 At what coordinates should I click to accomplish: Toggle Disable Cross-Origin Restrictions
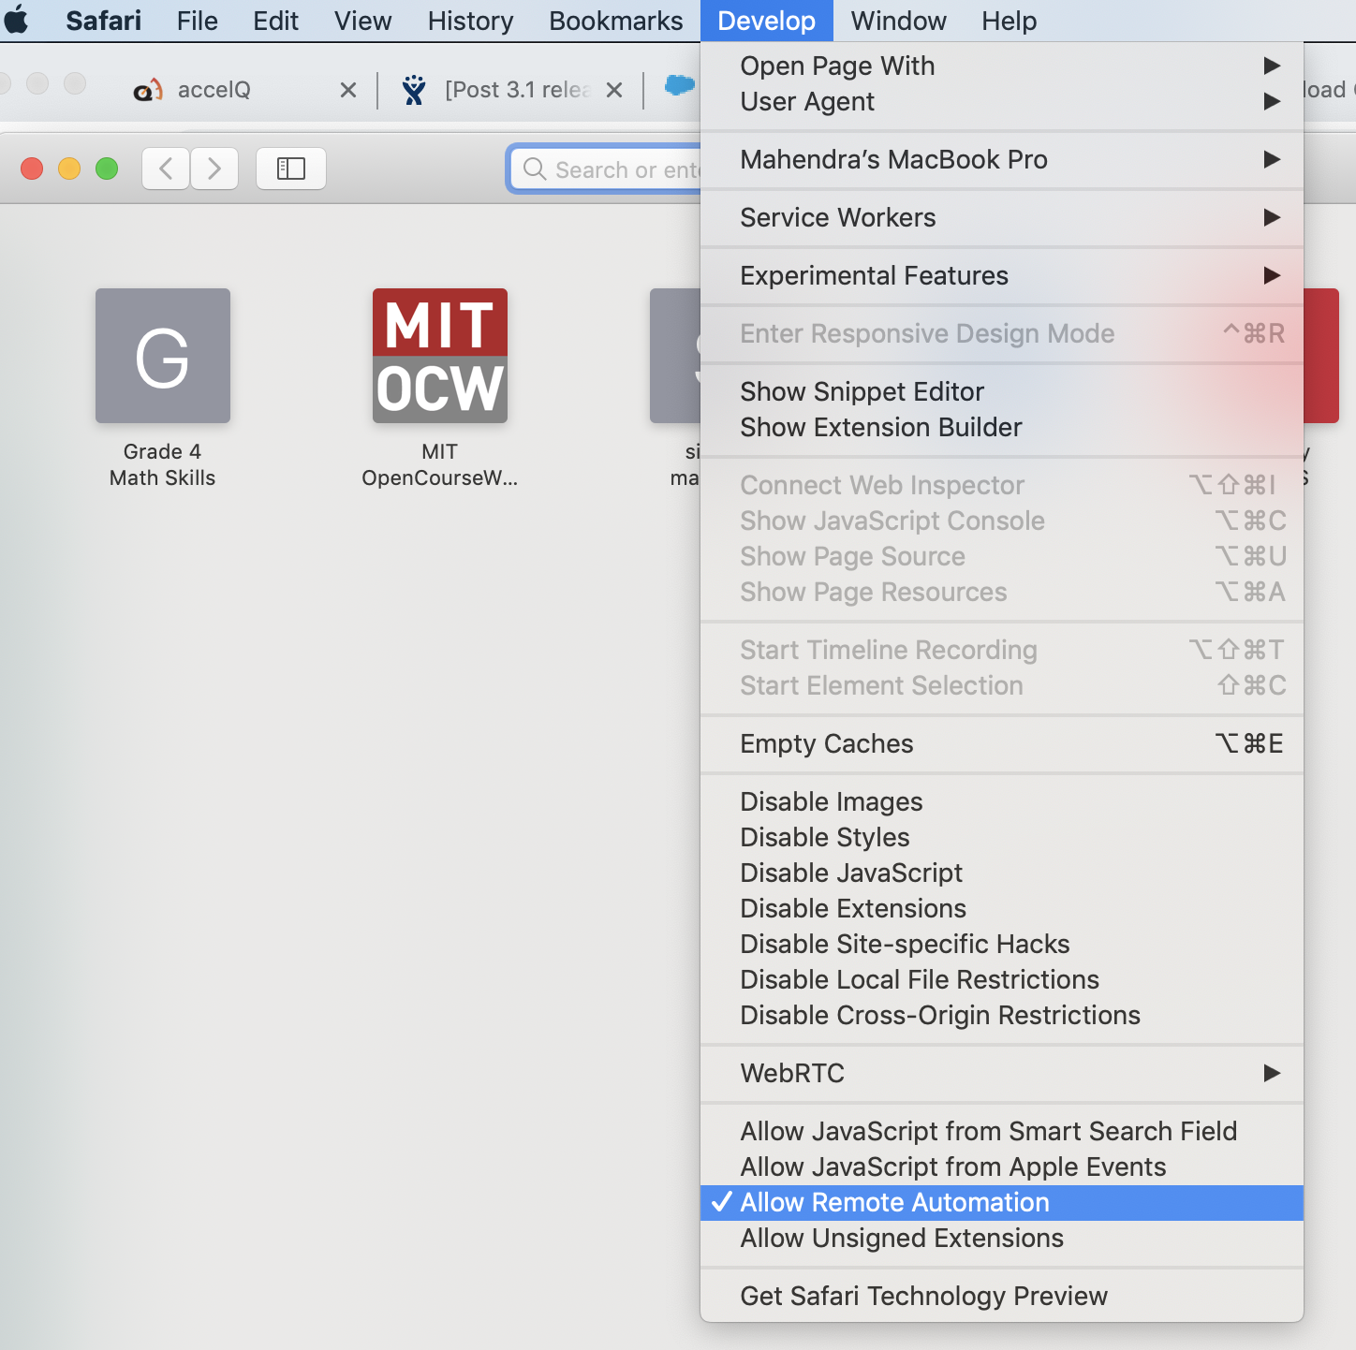[1002, 1015]
